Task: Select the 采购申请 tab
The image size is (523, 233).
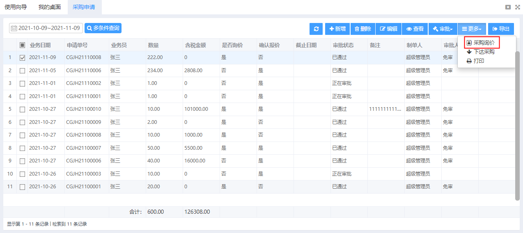Action: [84, 7]
